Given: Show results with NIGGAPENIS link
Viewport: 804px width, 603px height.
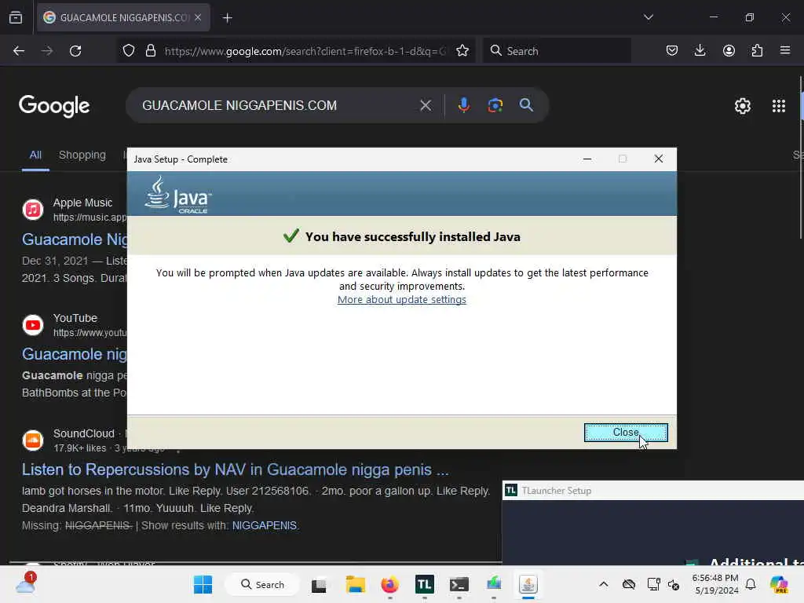Looking at the screenshot, I should point(264,525).
